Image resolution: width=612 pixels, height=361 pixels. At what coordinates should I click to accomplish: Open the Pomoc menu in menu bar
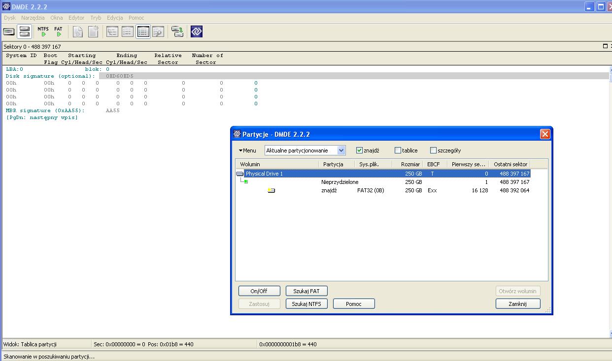tap(136, 18)
